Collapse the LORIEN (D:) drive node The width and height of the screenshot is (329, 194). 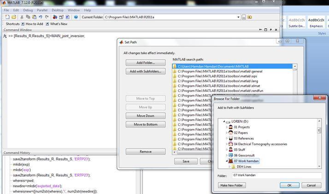click(224, 121)
